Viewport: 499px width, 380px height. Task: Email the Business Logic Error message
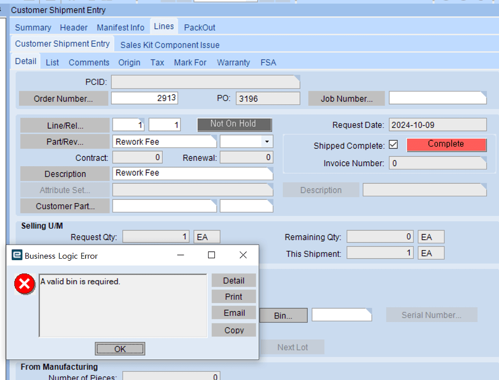click(x=233, y=313)
